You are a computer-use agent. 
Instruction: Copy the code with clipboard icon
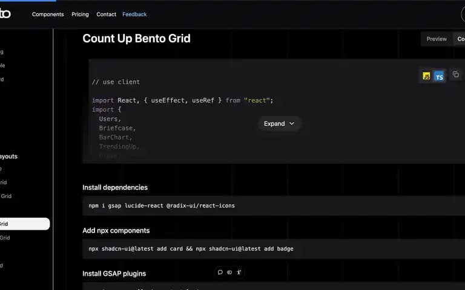click(x=456, y=74)
